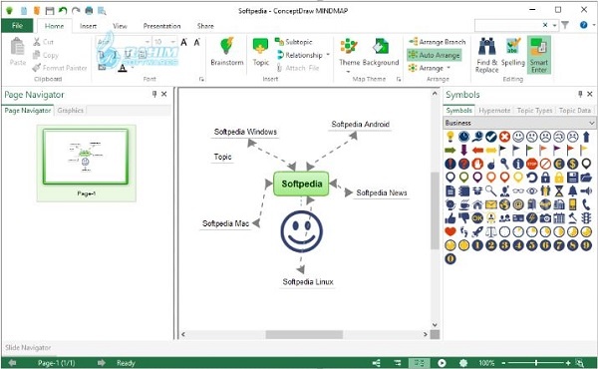Viewport: 598px width, 369px height.
Task: Insert a new Topic from ribbon
Action: pos(261,52)
